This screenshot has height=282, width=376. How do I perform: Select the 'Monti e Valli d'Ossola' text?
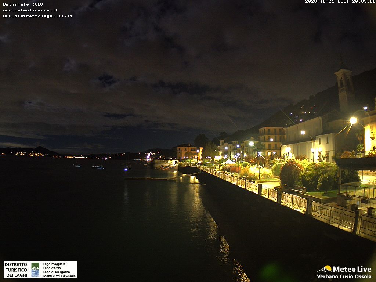pos(59,276)
